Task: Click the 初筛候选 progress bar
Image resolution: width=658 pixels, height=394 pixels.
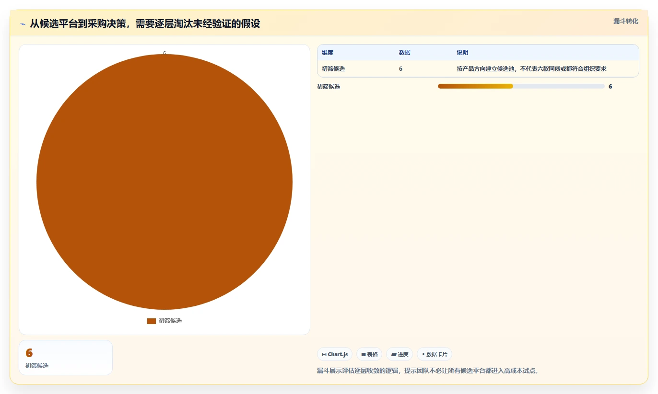Action: tap(521, 86)
